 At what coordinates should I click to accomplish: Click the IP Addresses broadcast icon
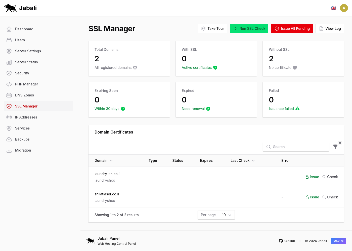coord(9,117)
